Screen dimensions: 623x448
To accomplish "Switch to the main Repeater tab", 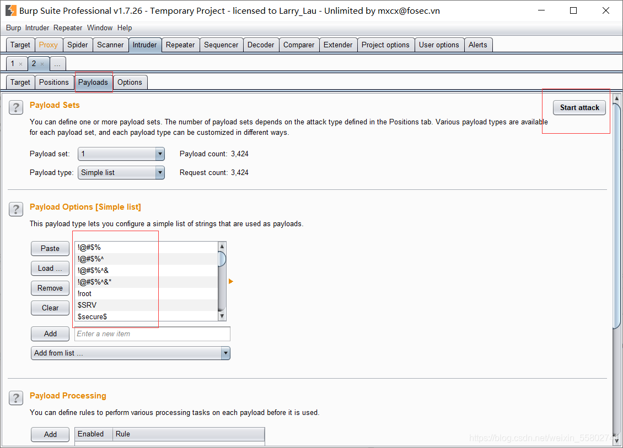I will pos(180,45).
